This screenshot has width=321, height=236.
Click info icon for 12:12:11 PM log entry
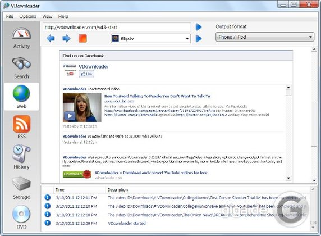(48, 198)
